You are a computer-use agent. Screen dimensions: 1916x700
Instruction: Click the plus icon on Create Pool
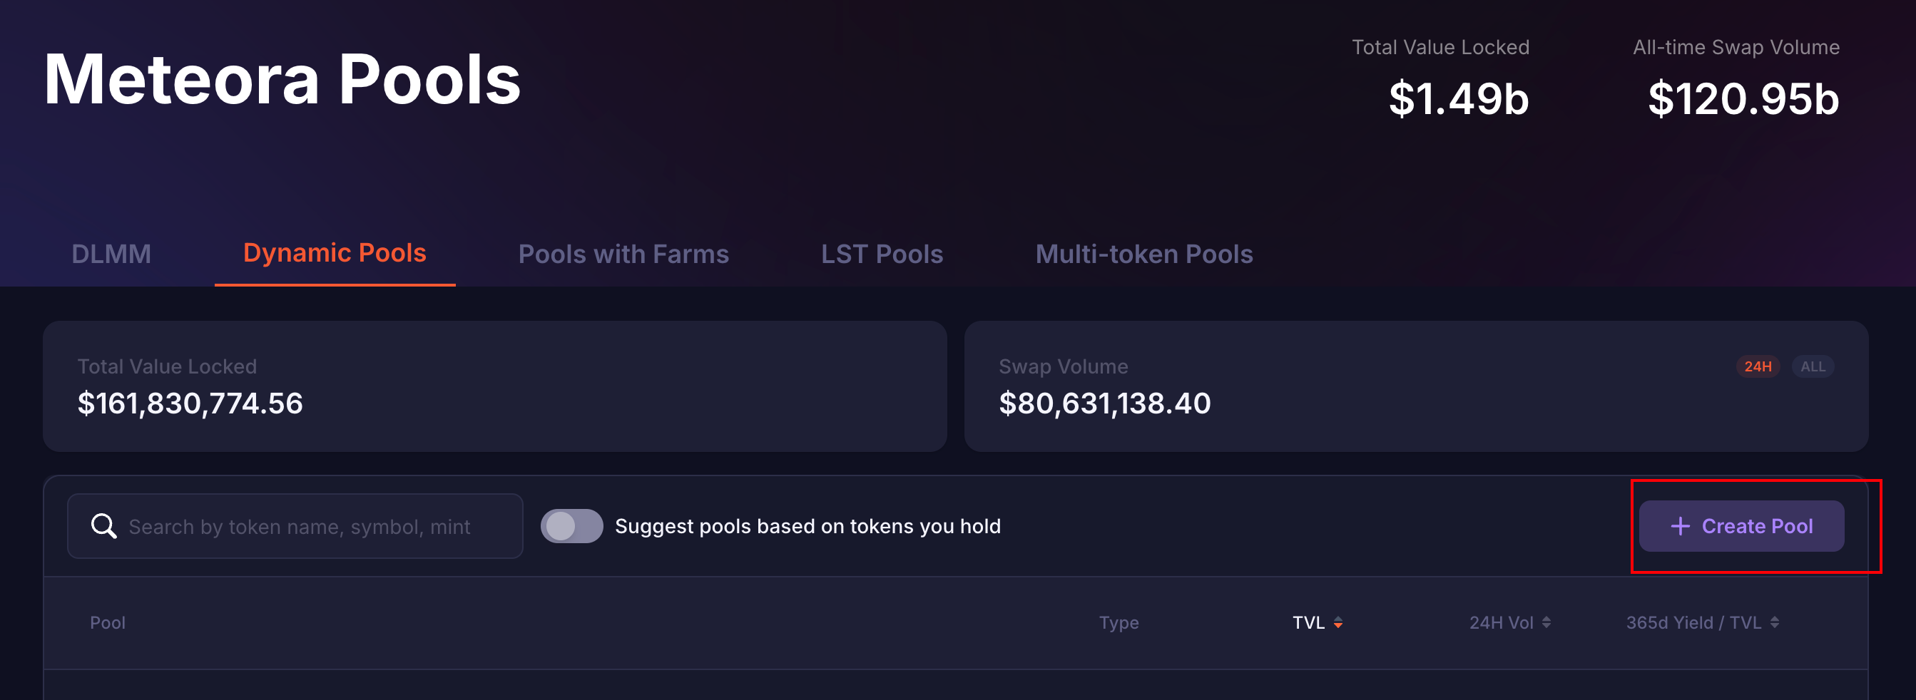click(1679, 526)
